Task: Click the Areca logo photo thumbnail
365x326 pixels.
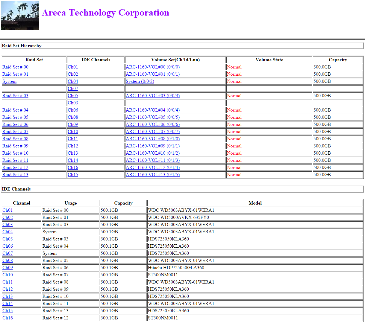Action: click(20, 16)
